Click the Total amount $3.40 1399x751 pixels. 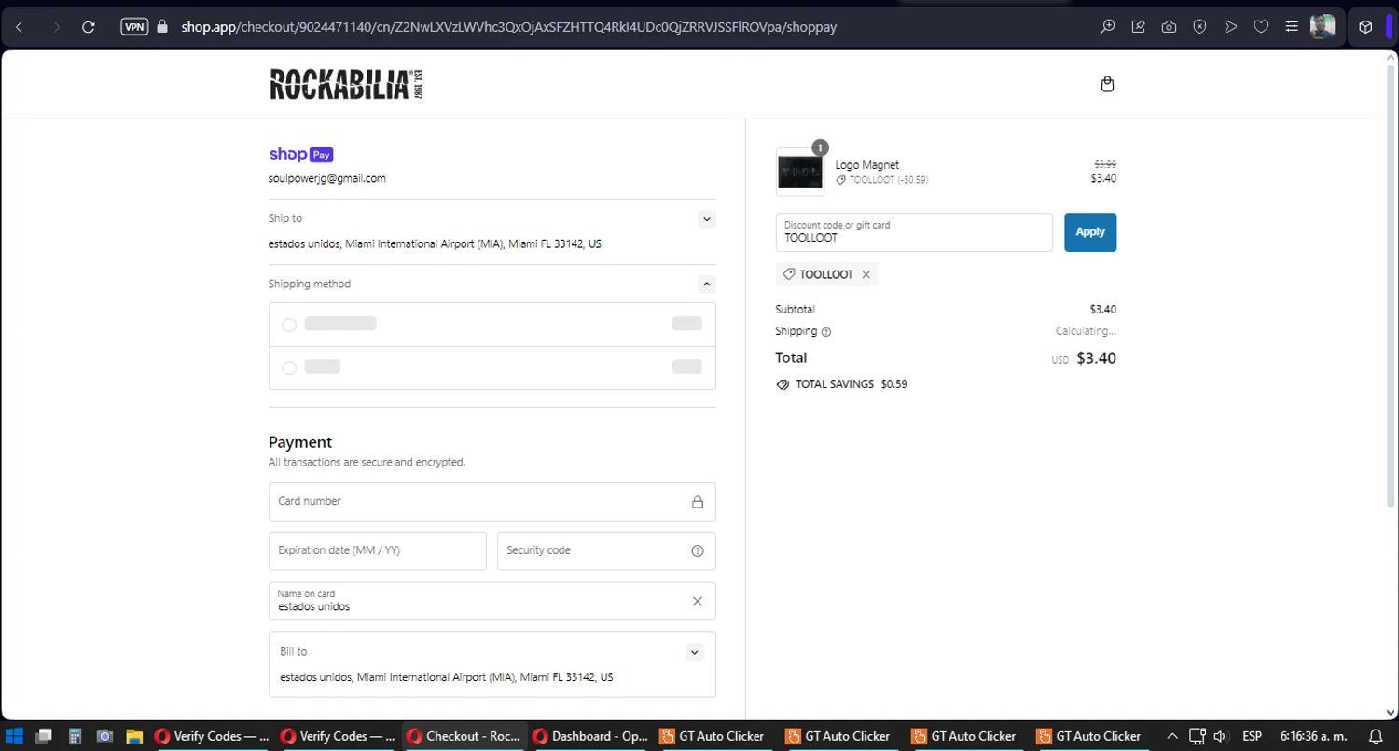click(1096, 358)
